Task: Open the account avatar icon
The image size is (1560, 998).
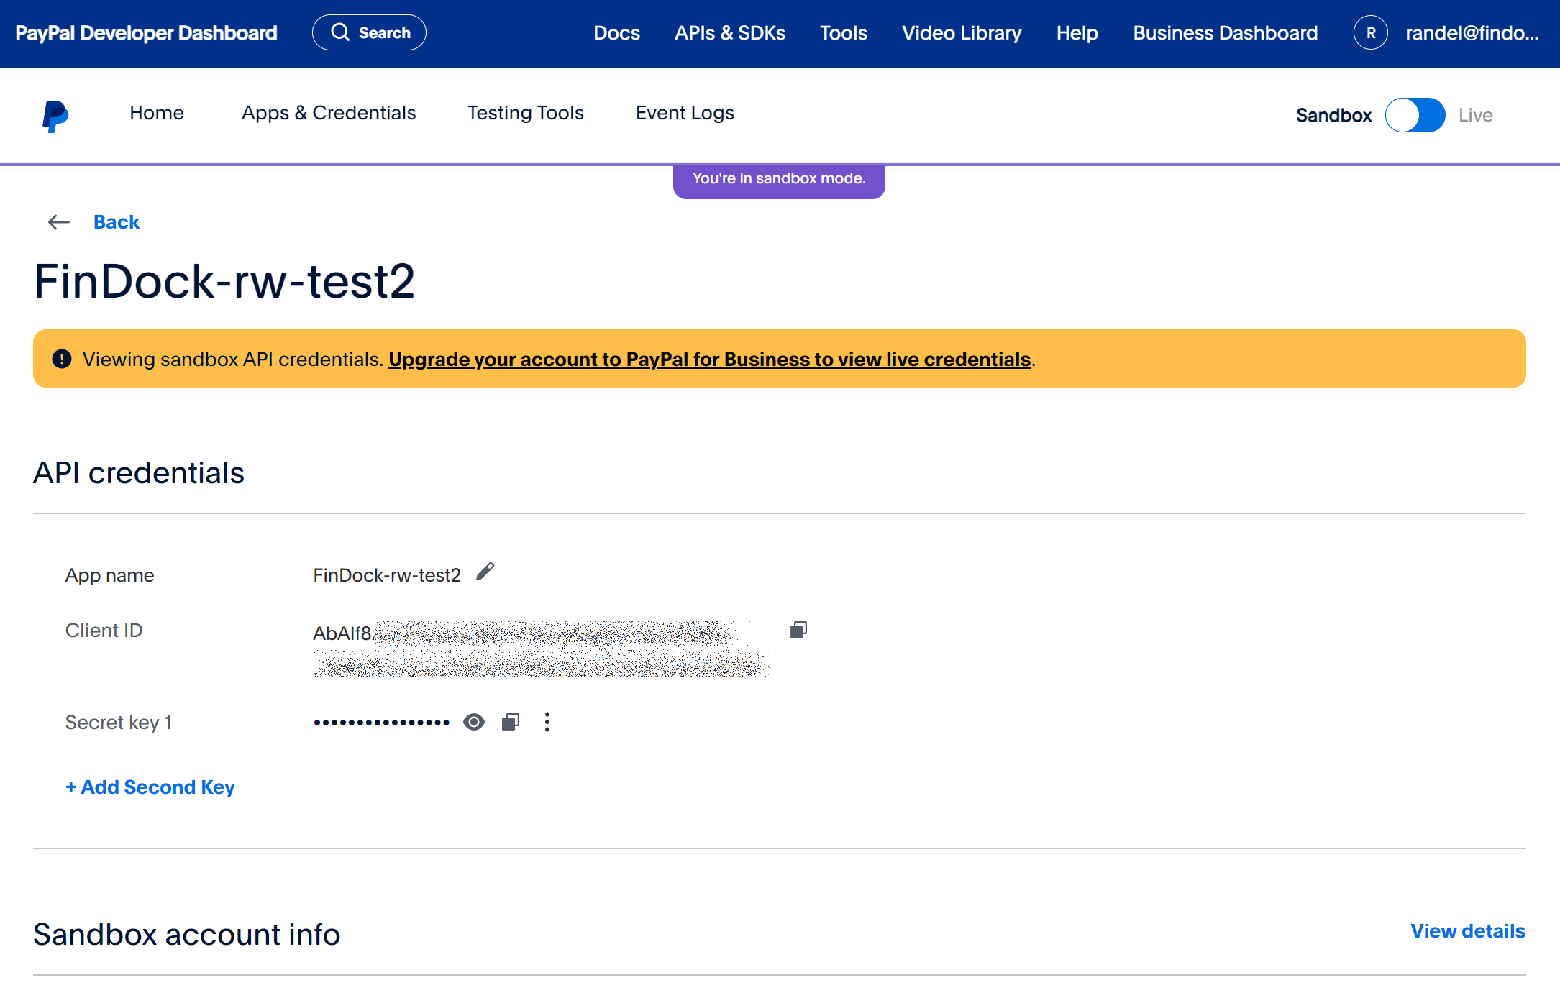Action: tap(1371, 32)
